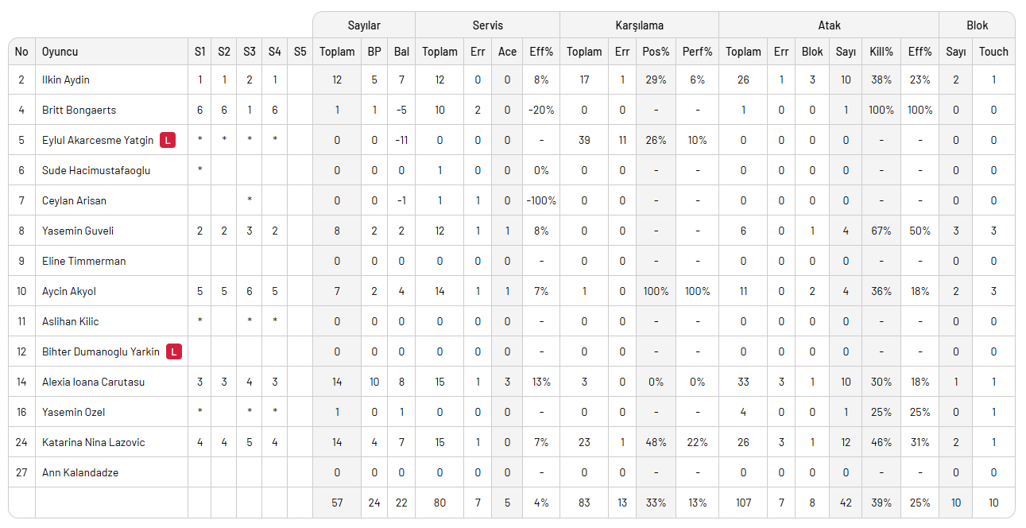1026x528 pixels.
Task: Click the Karşılama group header
Action: pyautogui.click(x=639, y=25)
